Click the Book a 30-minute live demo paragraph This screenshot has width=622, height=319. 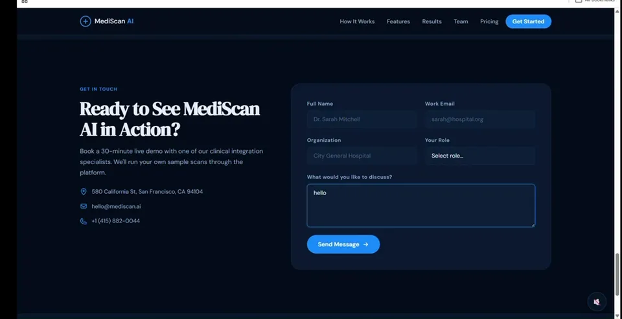pos(171,162)
